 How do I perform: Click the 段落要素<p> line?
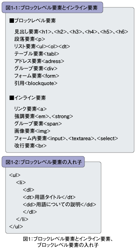(30, 39)
